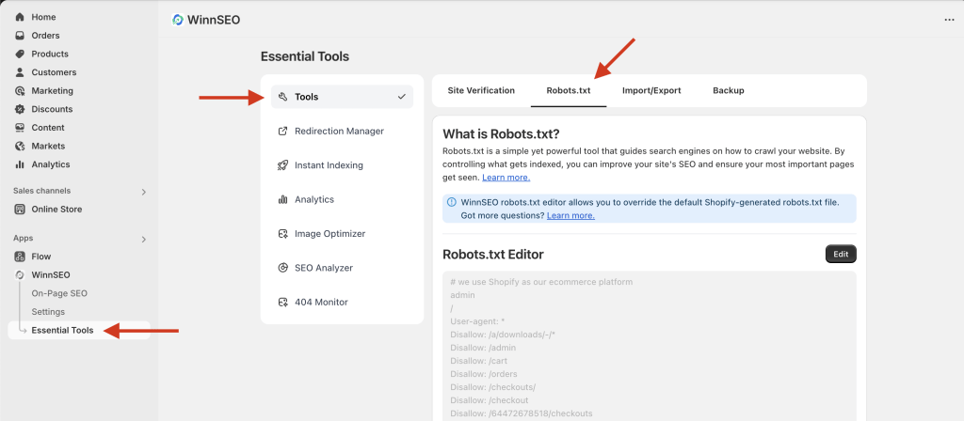Click the wrench icon beside Tools

[x=282, y=97]
